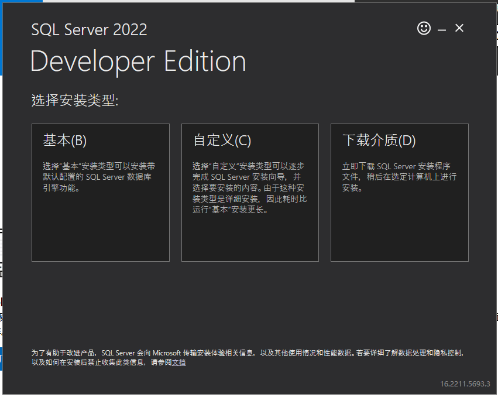The width and height of the screenshot is (498, 397).
Task: Click the 选择安装类型 label
Action: (x=75, y=101)
